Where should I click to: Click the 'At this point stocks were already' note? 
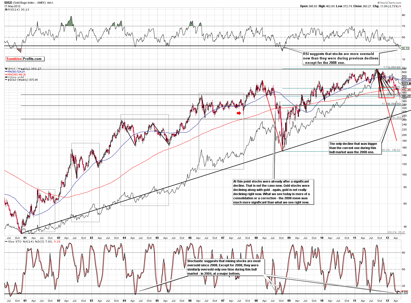(273, 192)
